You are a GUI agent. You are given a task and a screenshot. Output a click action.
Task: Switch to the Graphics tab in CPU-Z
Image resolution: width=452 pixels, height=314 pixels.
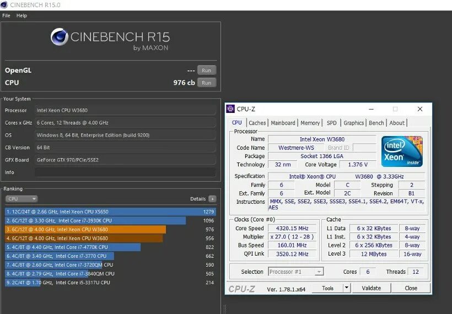click(354, 123)
